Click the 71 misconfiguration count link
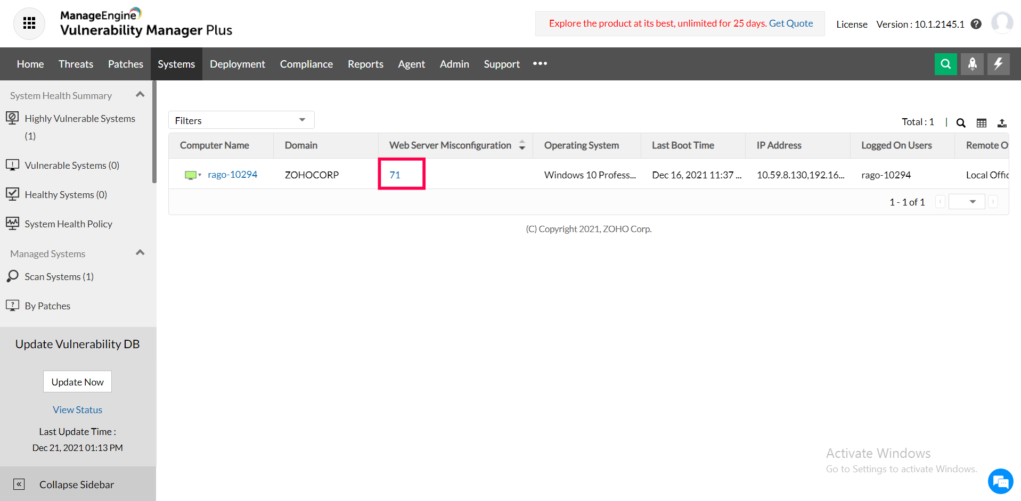Screen dimensions: 1021x501 [395, 175]
